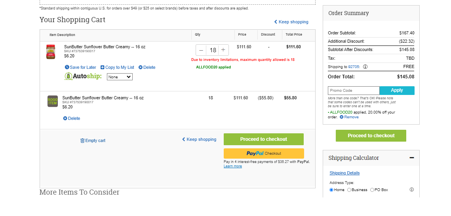Click Keep shopping link above cart table

291,22
